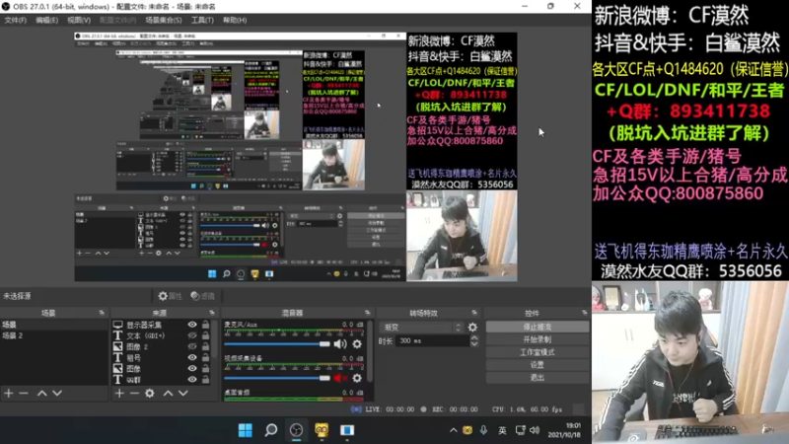Toggle lock on 文本 (GDI+) source
Screen dimensions: 789x444
(205, 335)
